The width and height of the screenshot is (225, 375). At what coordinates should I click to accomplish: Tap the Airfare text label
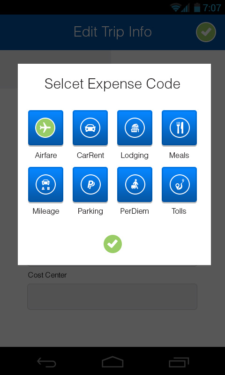tap(46, 156)
